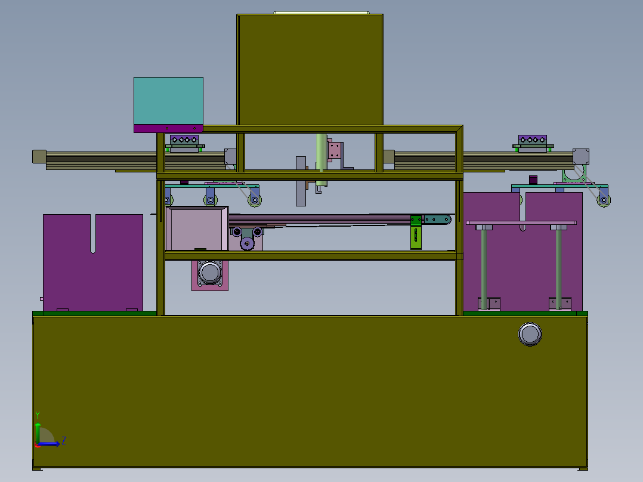Select the teal control box at upper left
This screenshot has height=482, width=643.
(169, 101)
